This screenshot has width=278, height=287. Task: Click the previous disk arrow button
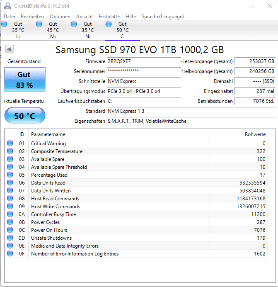coord(9,49)
